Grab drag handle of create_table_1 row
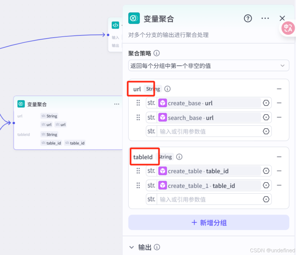This screenshot has height=255, width=296. pyautogui.click(x=138, y=185)
